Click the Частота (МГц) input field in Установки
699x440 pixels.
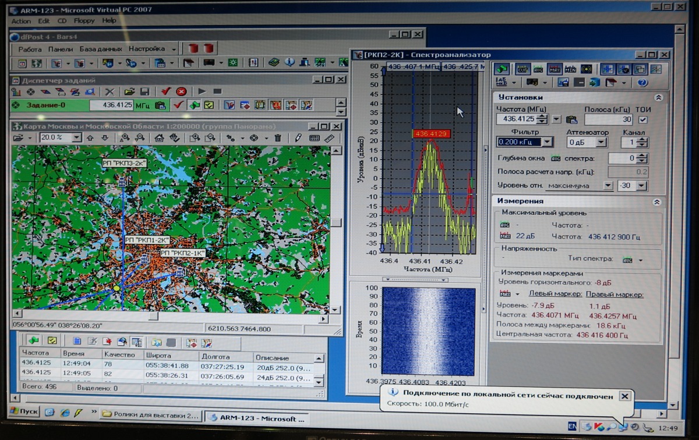(x=517, y=119)
